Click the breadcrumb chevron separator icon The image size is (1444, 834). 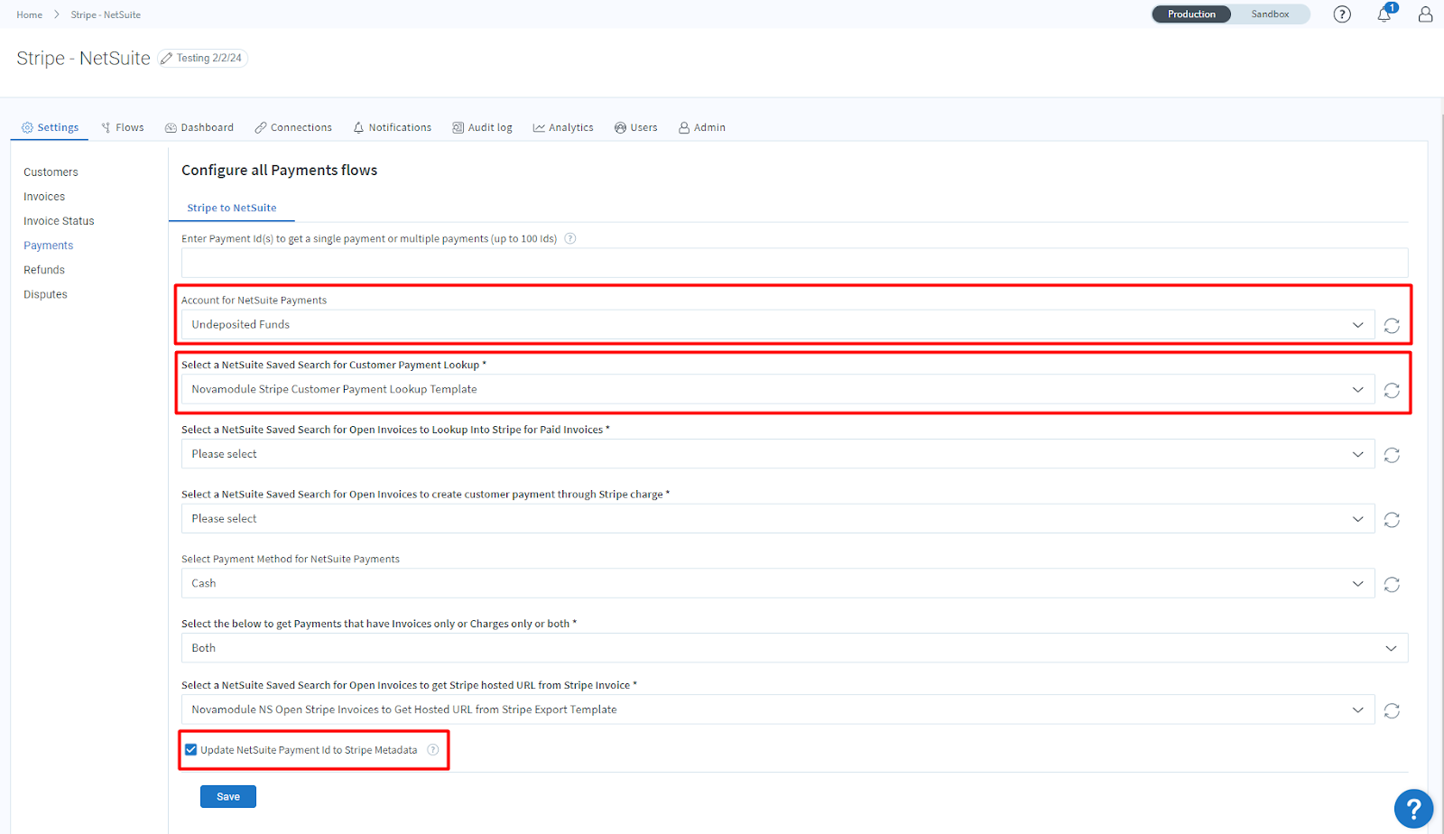[x=56, y=14]
